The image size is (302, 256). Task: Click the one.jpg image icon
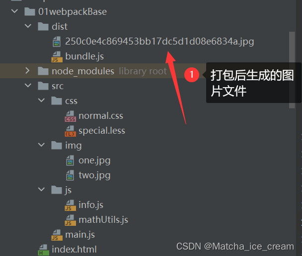[70, 160]
